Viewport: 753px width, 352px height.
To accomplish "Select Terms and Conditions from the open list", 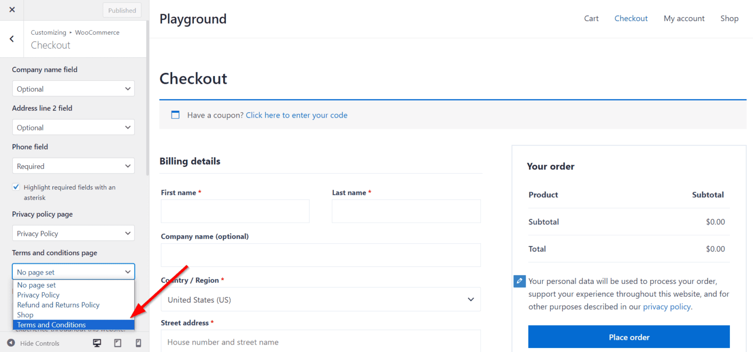I will point(51,325).
